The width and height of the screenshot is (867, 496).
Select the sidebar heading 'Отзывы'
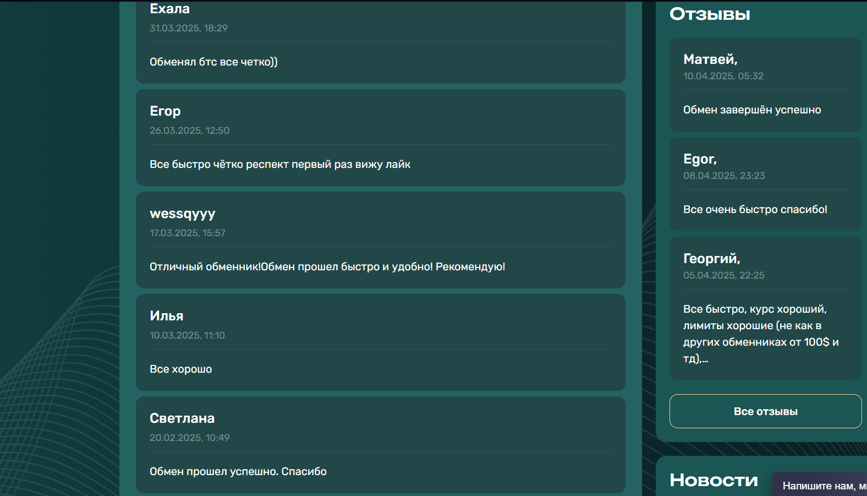710,14
